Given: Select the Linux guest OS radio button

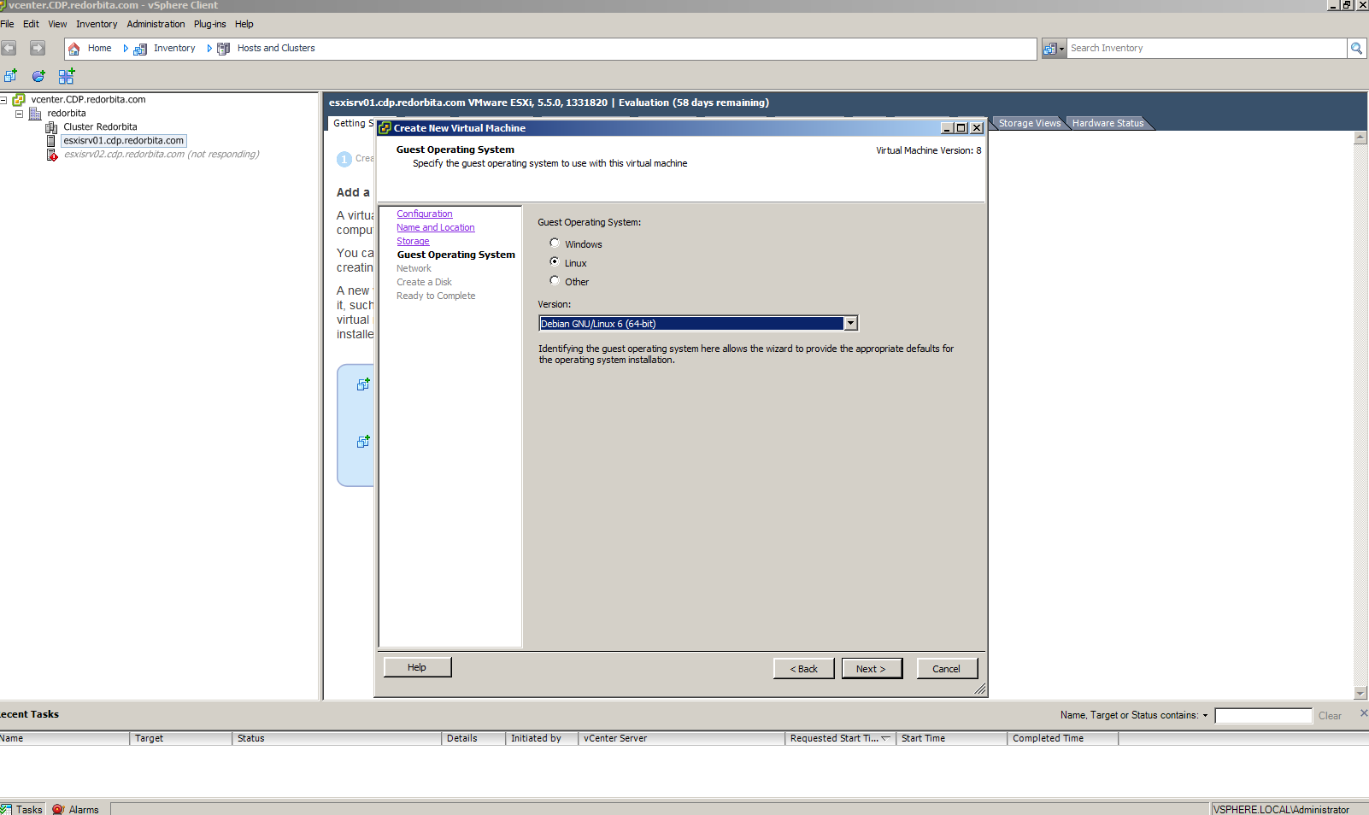Looking at the screenshot, I should 555,262.
